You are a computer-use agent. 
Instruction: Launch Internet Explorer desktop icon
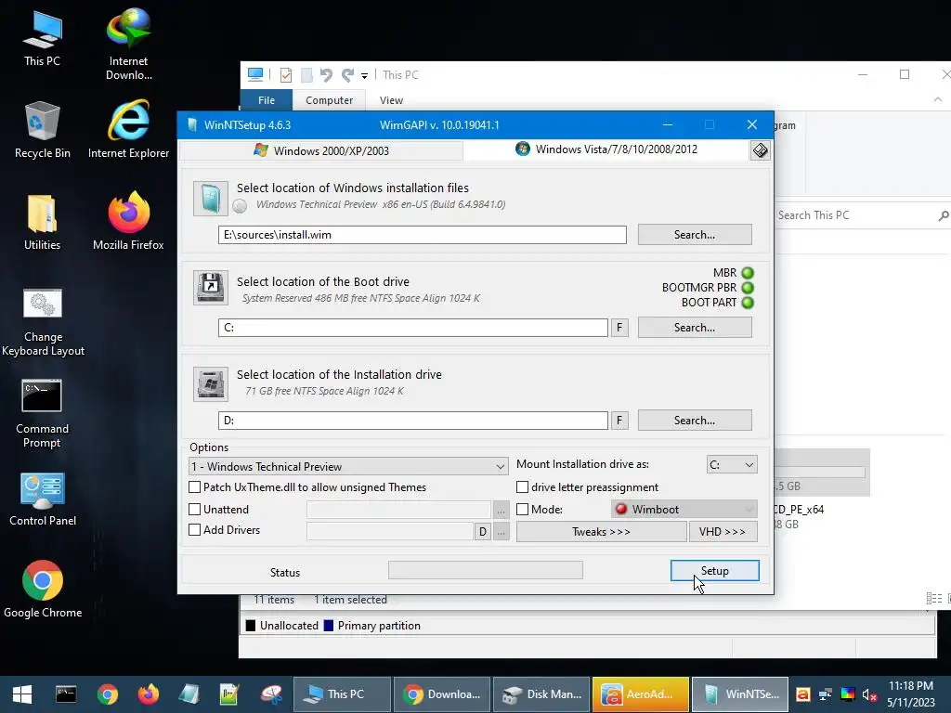[128, 130]
